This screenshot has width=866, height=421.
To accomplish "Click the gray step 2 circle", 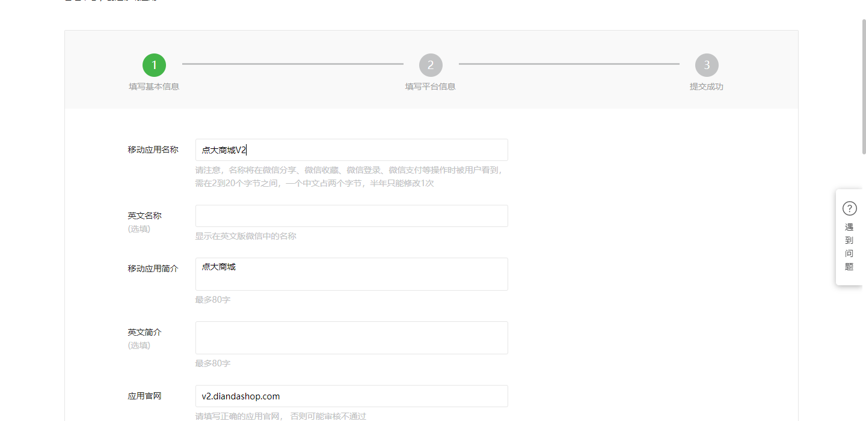I will [x=431, y=65].
